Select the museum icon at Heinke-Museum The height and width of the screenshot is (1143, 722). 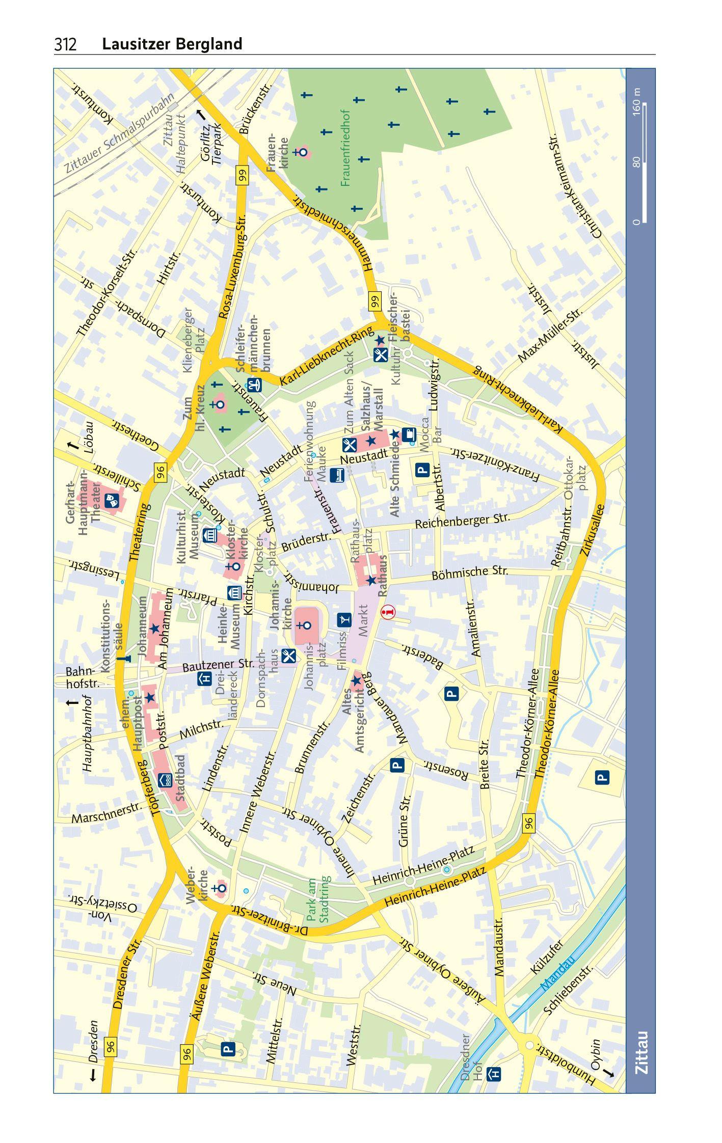pyautogui.click(x=234, y=592)
